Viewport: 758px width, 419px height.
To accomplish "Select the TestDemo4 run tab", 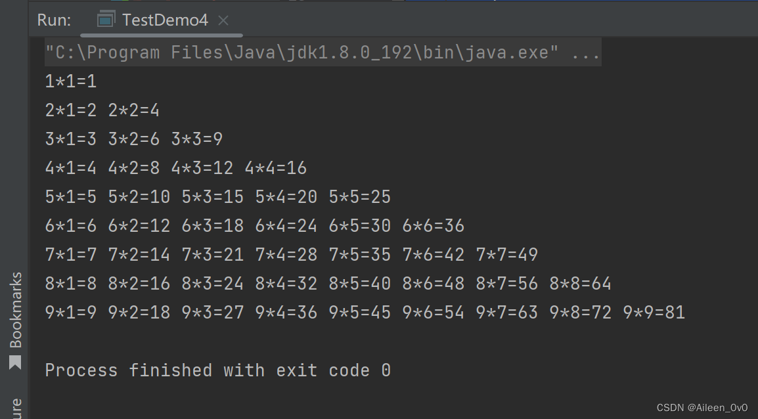I will point(162,20).
